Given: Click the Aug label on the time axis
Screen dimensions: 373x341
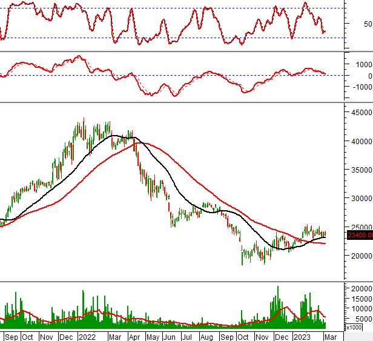Looking at the screenshot, I should point(207,336).
